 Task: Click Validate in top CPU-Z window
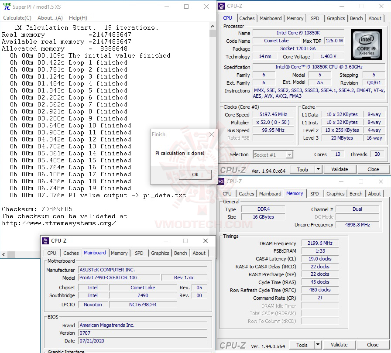tap(340, 170)
